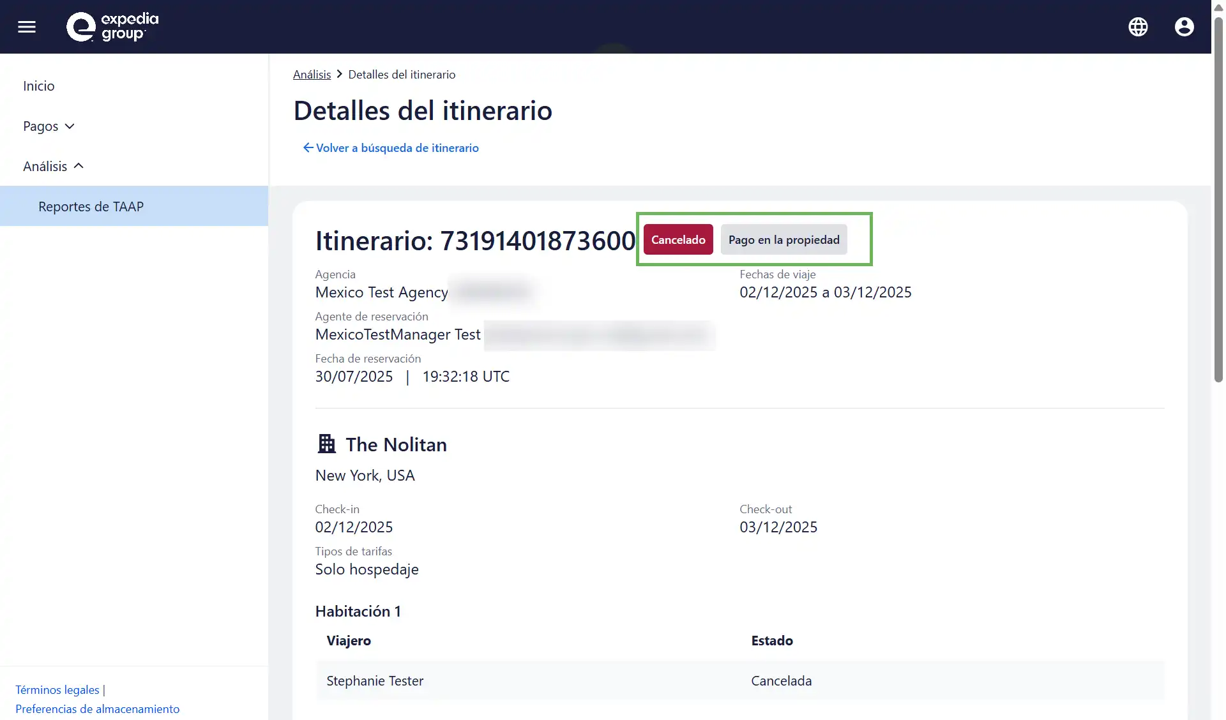Click the Itinerario number heading

click(x=475, y=241)
